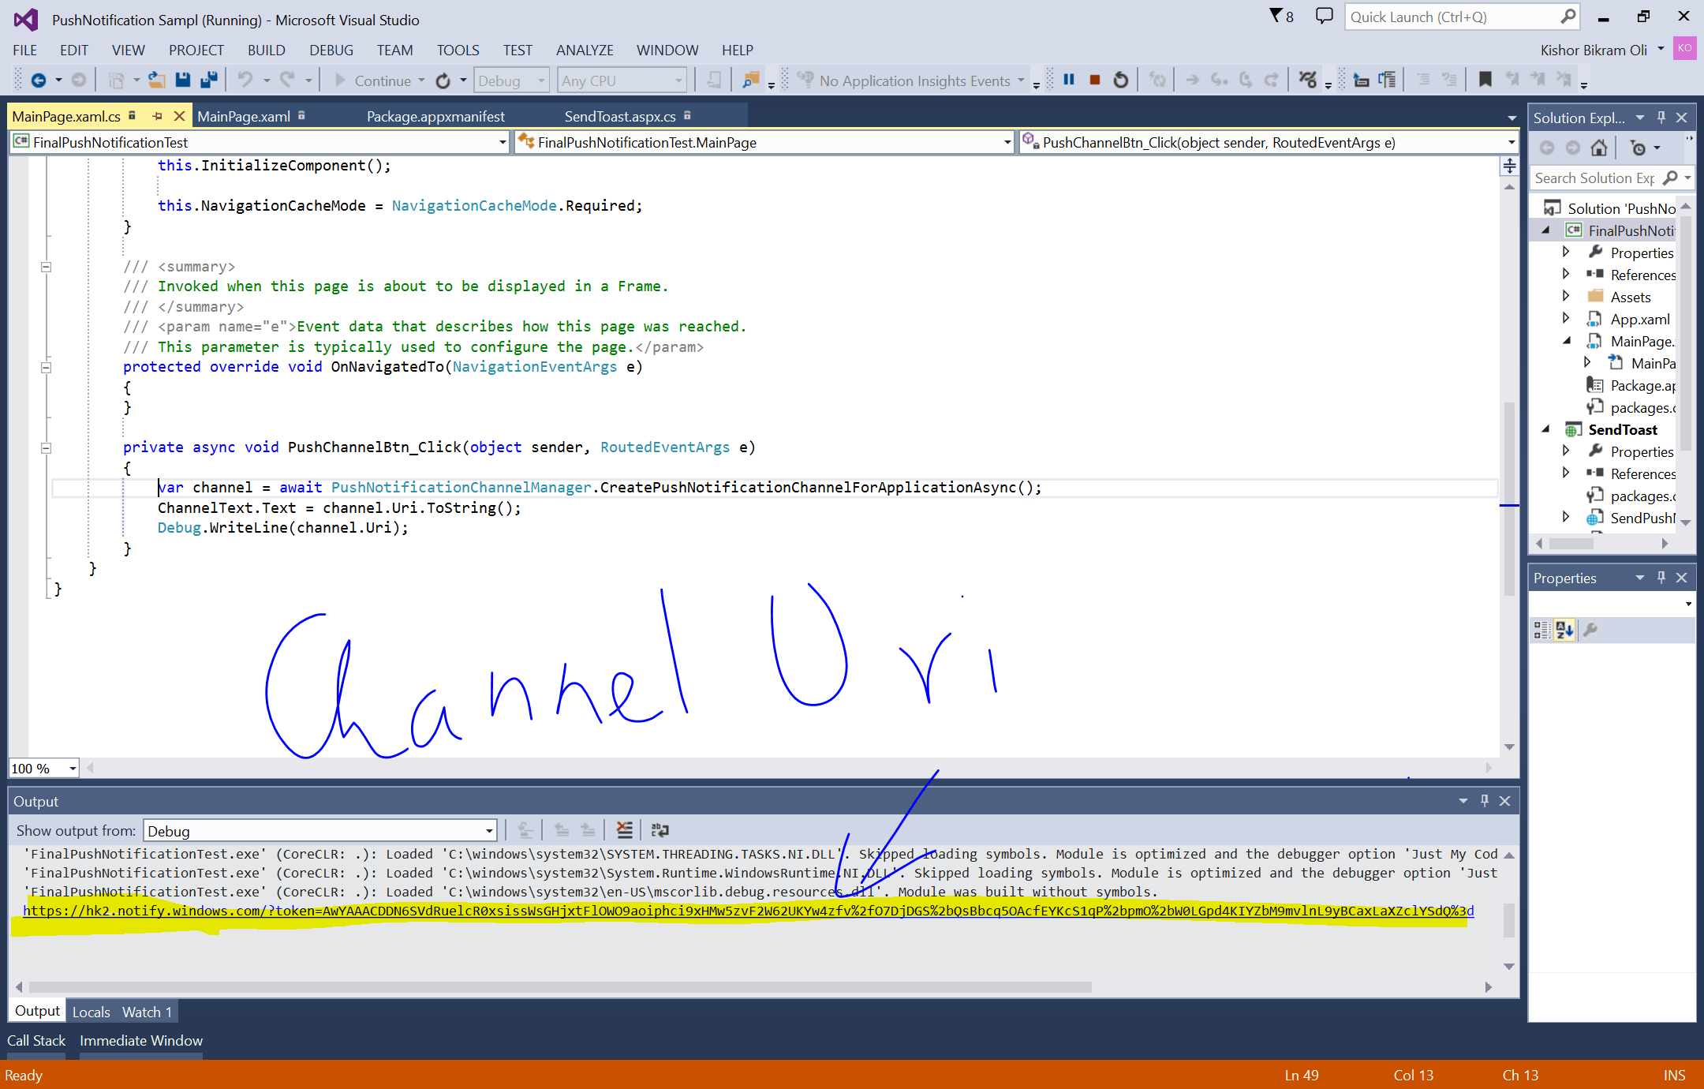The width and height of the screenshot is (1704, 1089).
Task: Collapse the SendToast project node
Action: (1545, 429)
